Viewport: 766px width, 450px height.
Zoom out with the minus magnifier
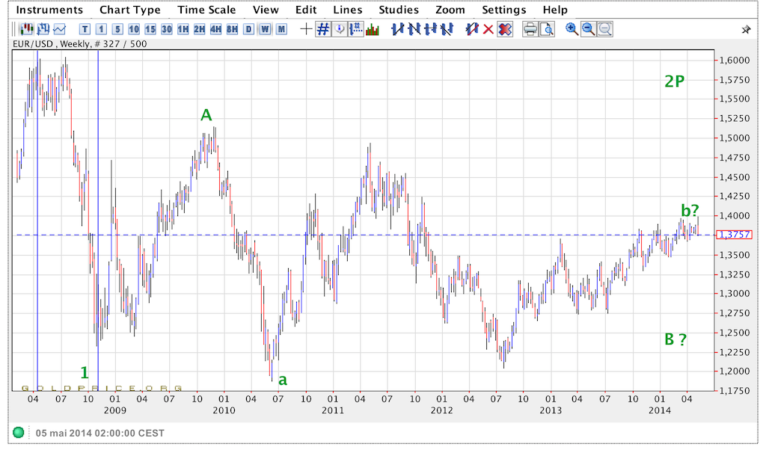tap(588, 29)
